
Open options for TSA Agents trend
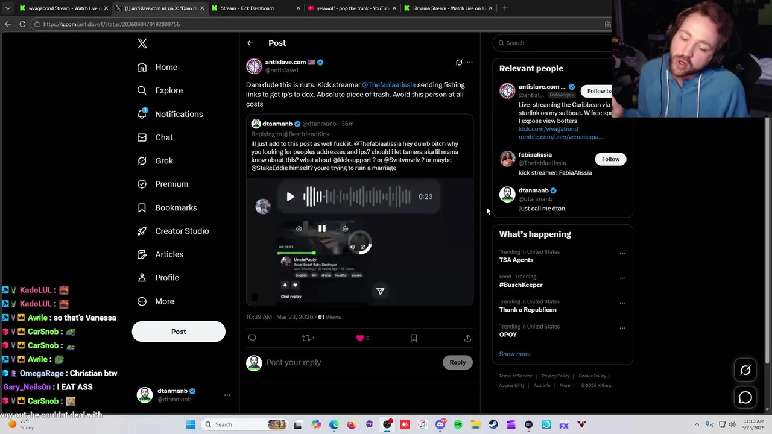[622, 253]
